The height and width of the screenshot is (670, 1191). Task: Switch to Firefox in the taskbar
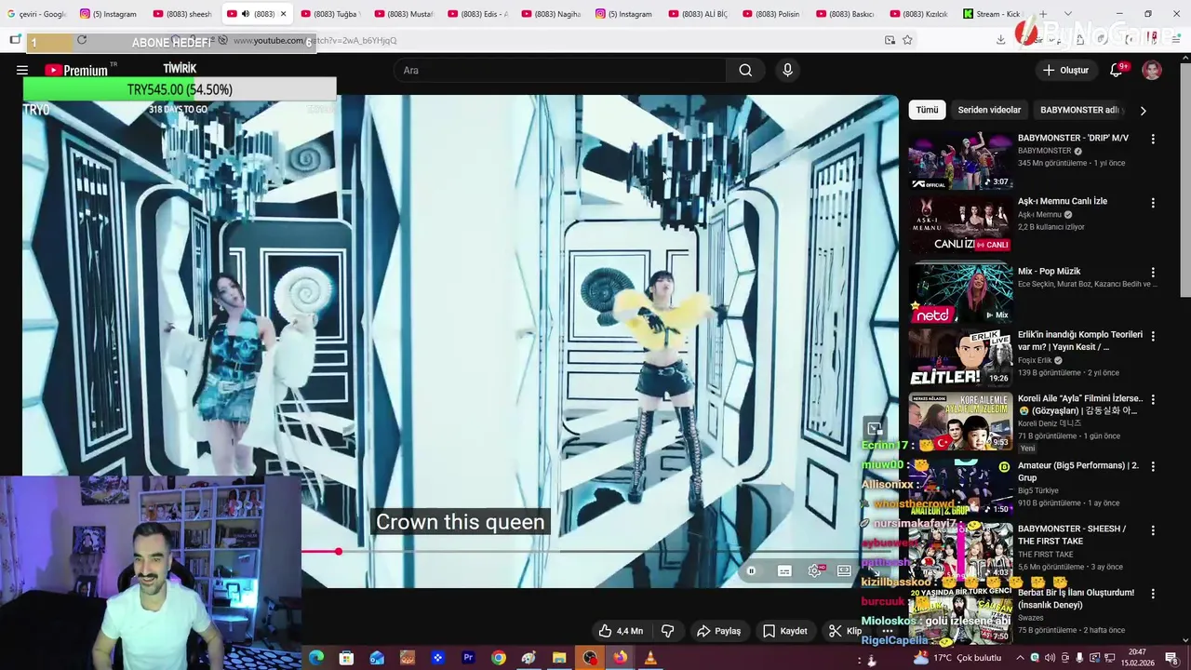620,658
